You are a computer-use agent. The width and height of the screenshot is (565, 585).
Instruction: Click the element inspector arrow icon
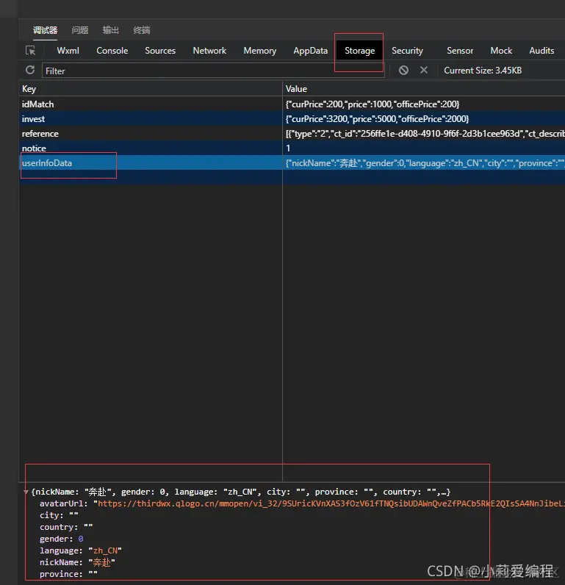[30, 51]
